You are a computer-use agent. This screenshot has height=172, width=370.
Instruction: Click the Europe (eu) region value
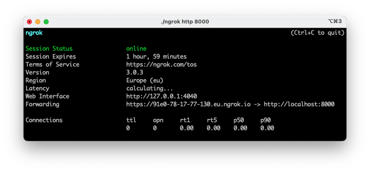pos(145,80)
